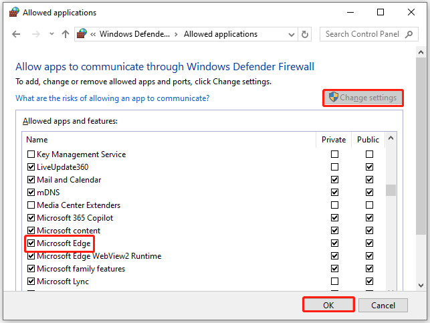Select the Microsoft Edge WebView2 Runtime row text
430x323 pixels.
point(99,256)
